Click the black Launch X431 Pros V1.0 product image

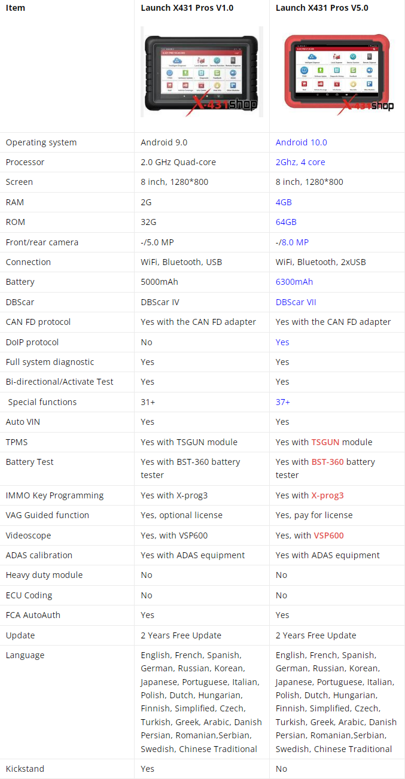click(202, 71)
